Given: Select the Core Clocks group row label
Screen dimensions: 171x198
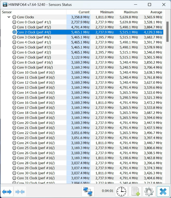Looking at the screenshot, I should coord(25,17).
